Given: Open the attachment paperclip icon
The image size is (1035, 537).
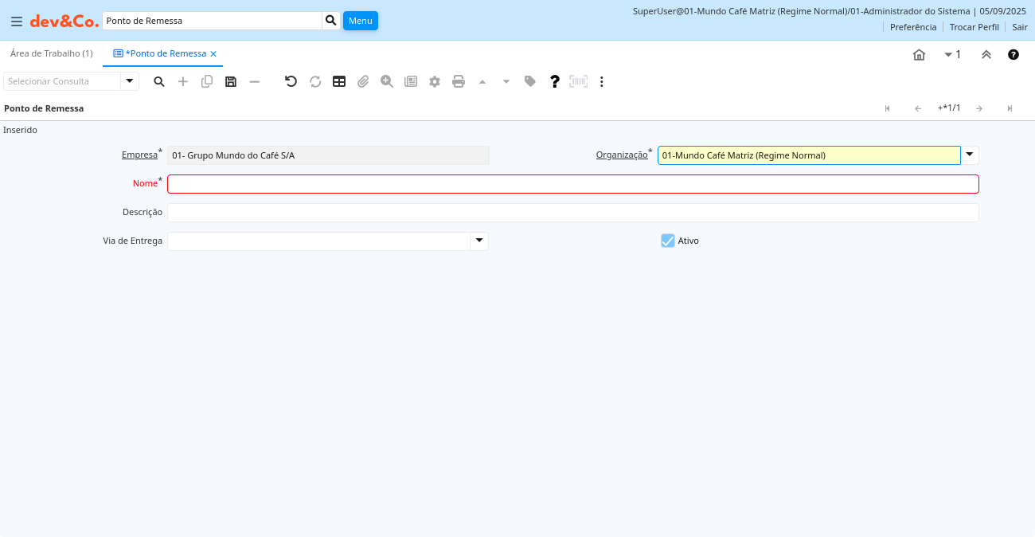Looking at the screenshot, I should (x=363, y=81).
